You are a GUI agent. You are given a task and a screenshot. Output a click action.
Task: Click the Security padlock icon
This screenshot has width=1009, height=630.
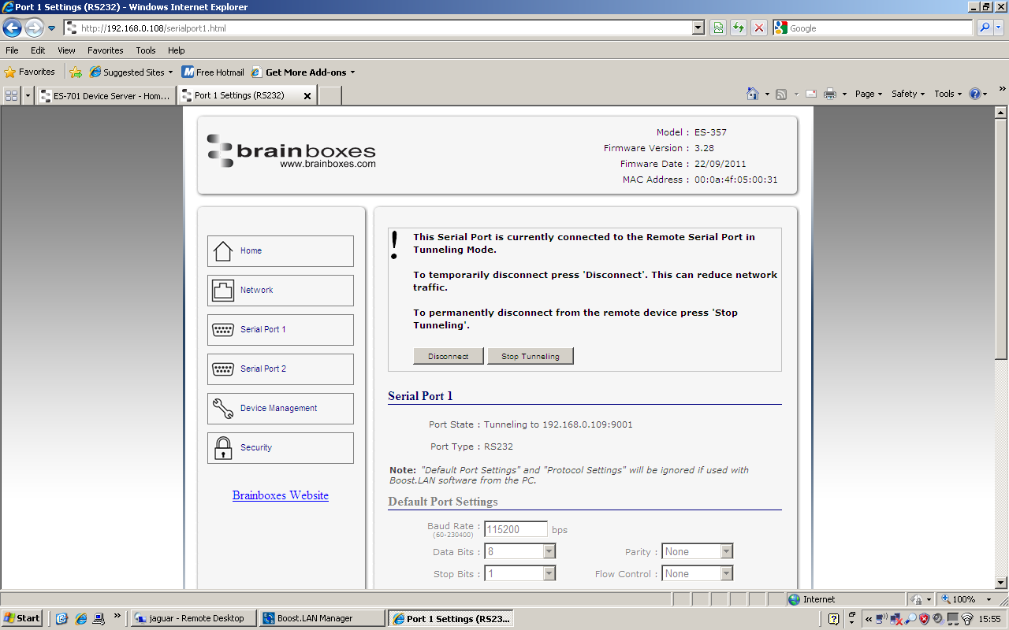[223, 448]
